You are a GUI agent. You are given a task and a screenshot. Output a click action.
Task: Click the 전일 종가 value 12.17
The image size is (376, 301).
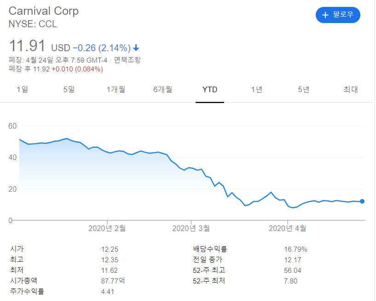293,260
